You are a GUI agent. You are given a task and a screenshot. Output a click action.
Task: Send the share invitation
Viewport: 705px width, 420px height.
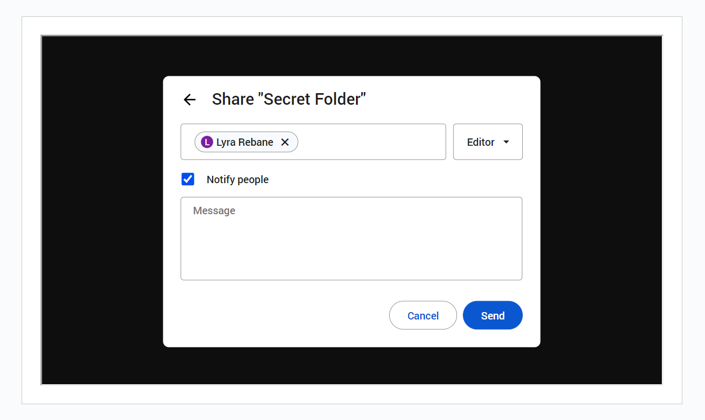click(493, 315)
